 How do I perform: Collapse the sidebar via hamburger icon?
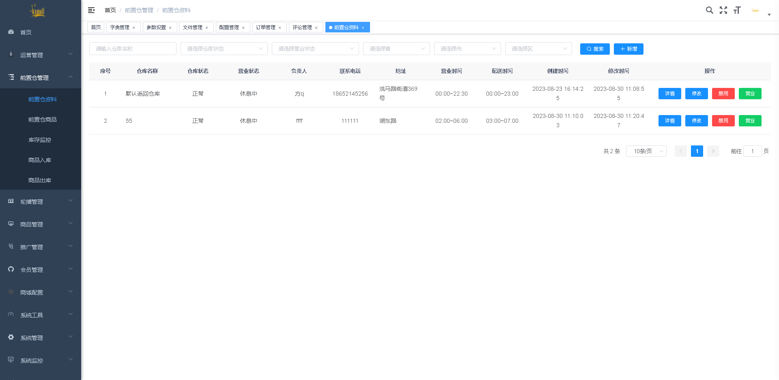tap(91, 10)
